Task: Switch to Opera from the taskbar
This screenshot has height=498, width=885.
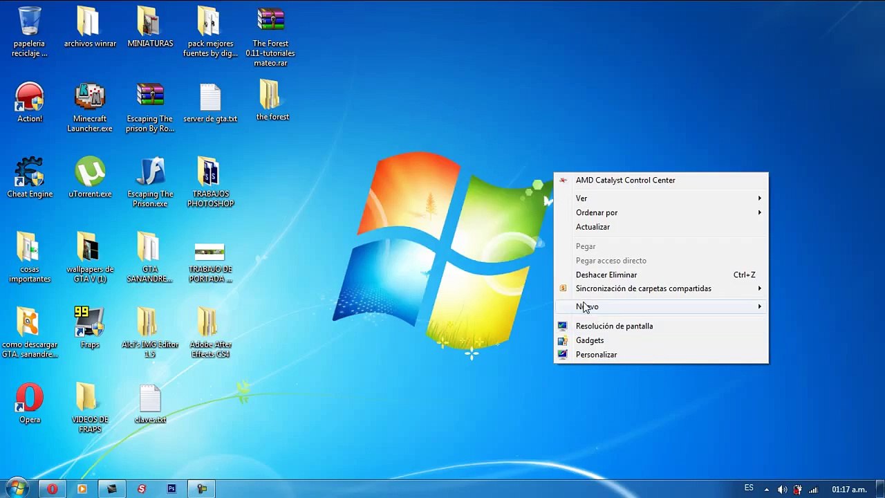Action: [52, 489]
